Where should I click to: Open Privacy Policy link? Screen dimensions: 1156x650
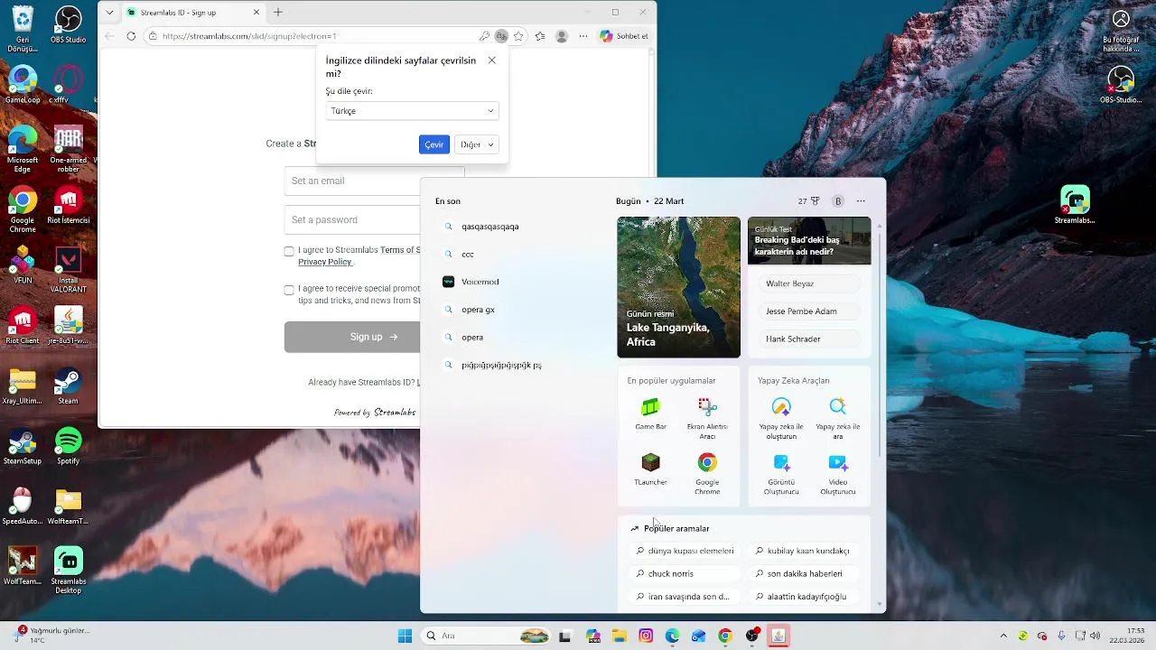click(x=325, y=262)
